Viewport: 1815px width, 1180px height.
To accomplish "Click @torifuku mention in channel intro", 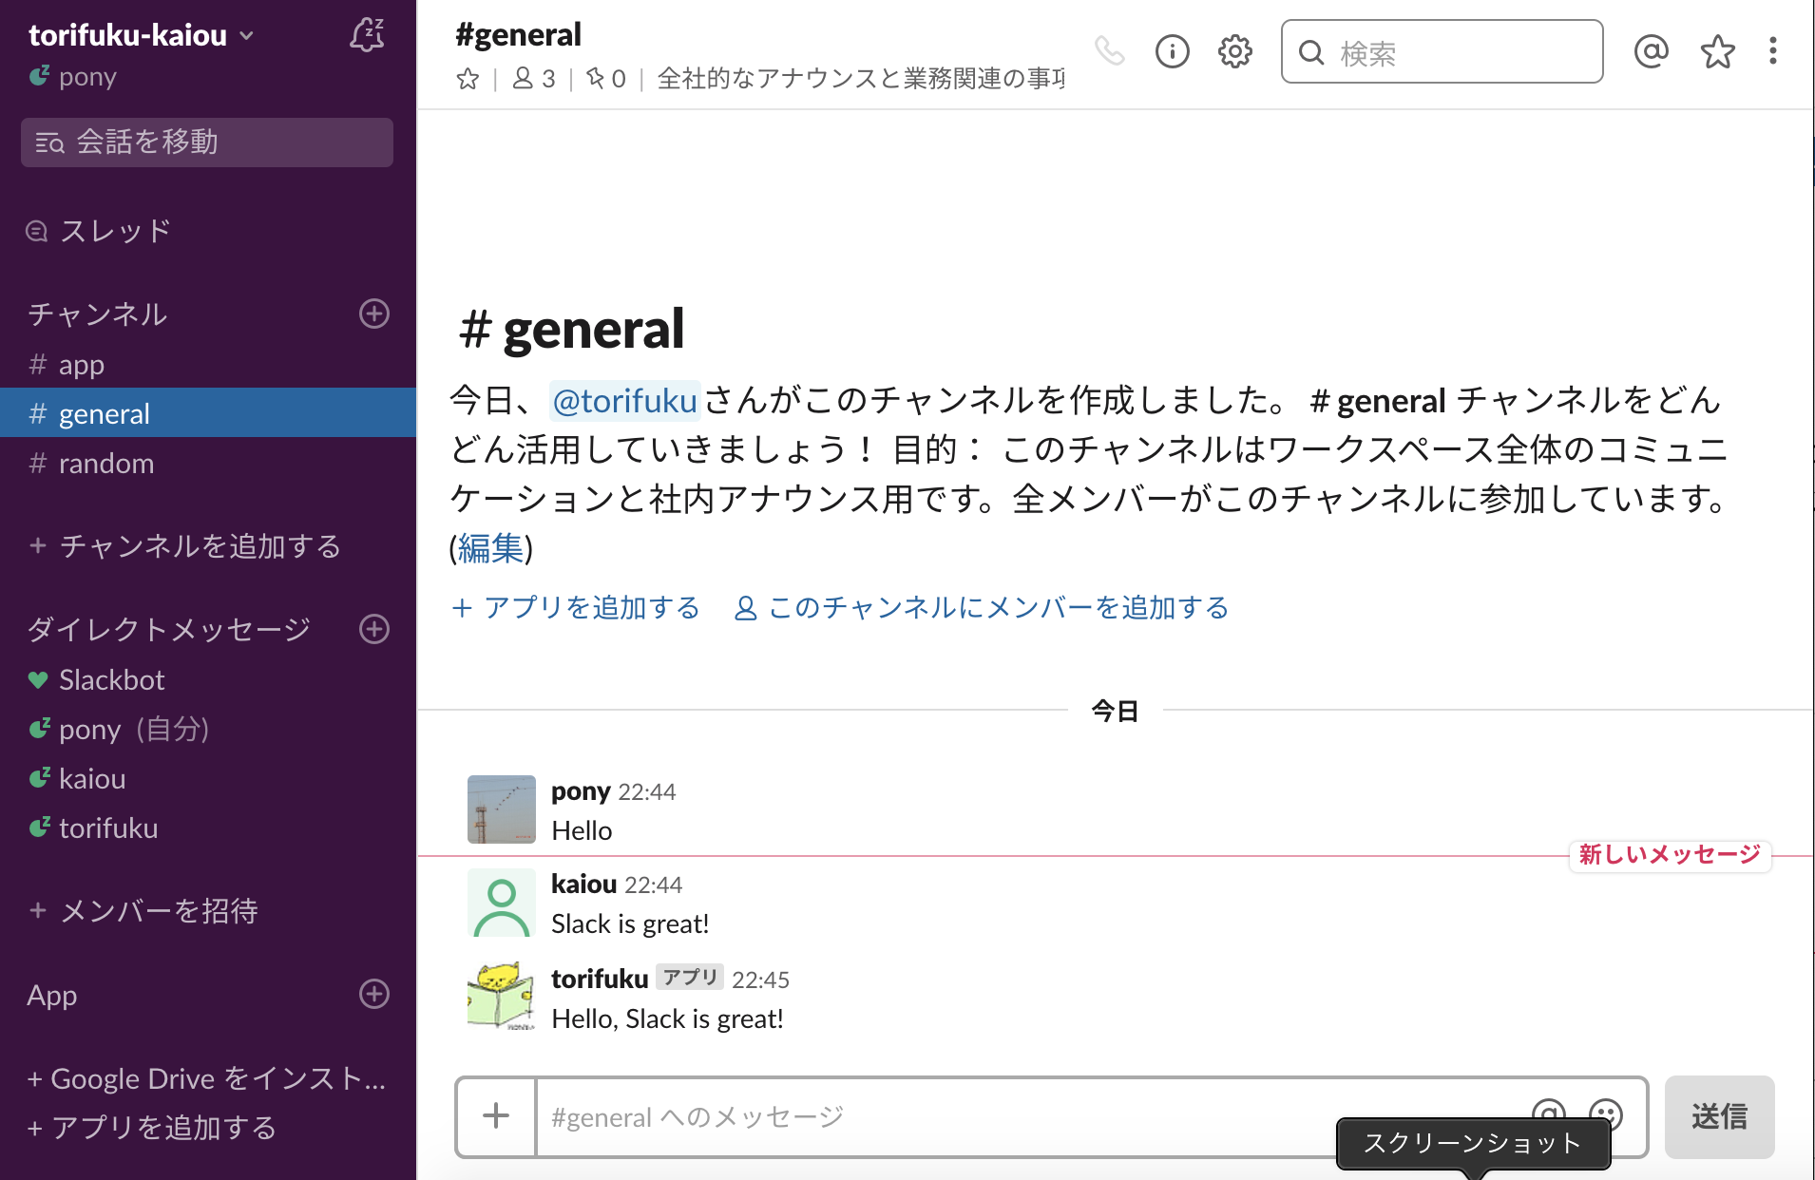I will point(624,401).
